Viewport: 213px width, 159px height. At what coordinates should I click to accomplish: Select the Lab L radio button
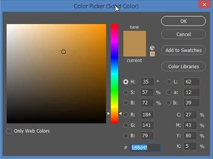(169, 82)
